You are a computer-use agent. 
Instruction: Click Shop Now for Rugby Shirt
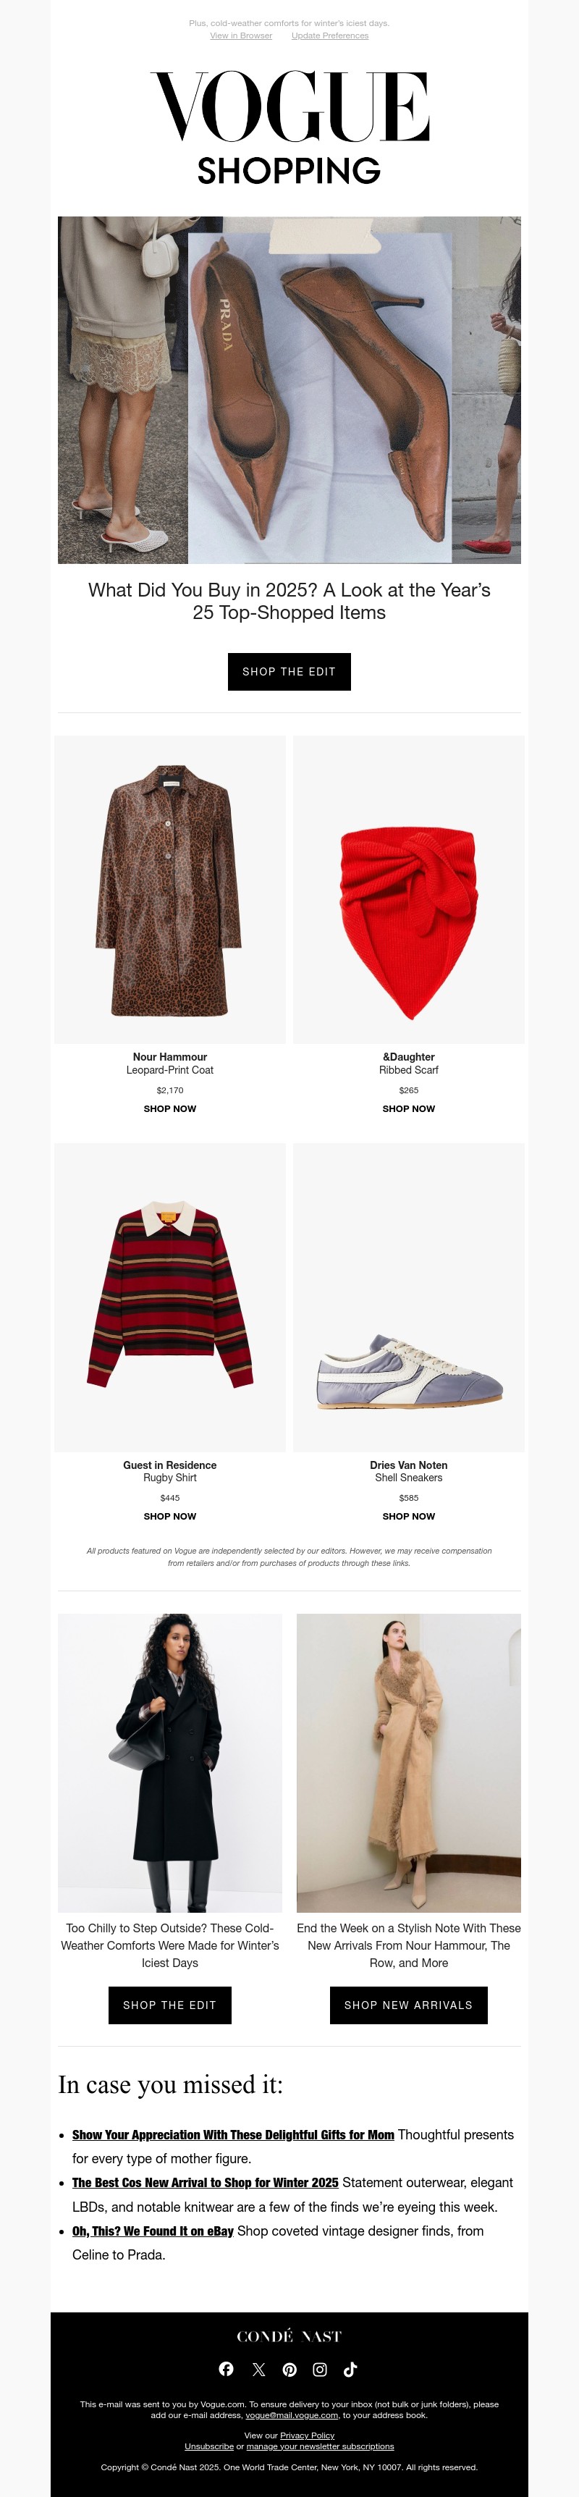(x=170, y=1516)
